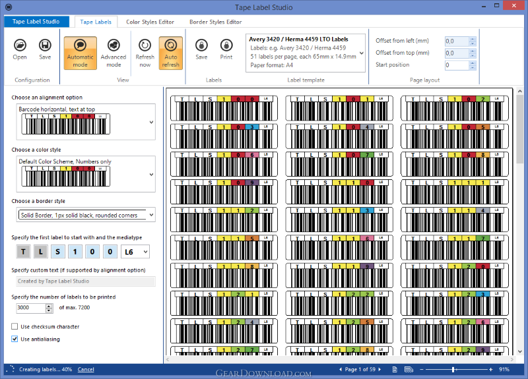Select the fourth label character 1 box
The image size is (528, 379).
pyautogui.click(x=75, y=252)
